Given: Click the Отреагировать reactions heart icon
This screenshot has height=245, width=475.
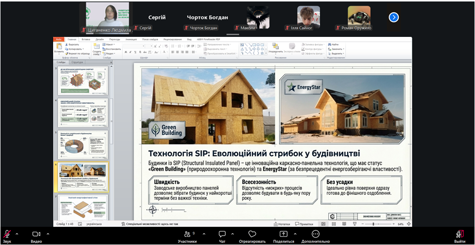Looking at the screenshot, I should [252, 234].
